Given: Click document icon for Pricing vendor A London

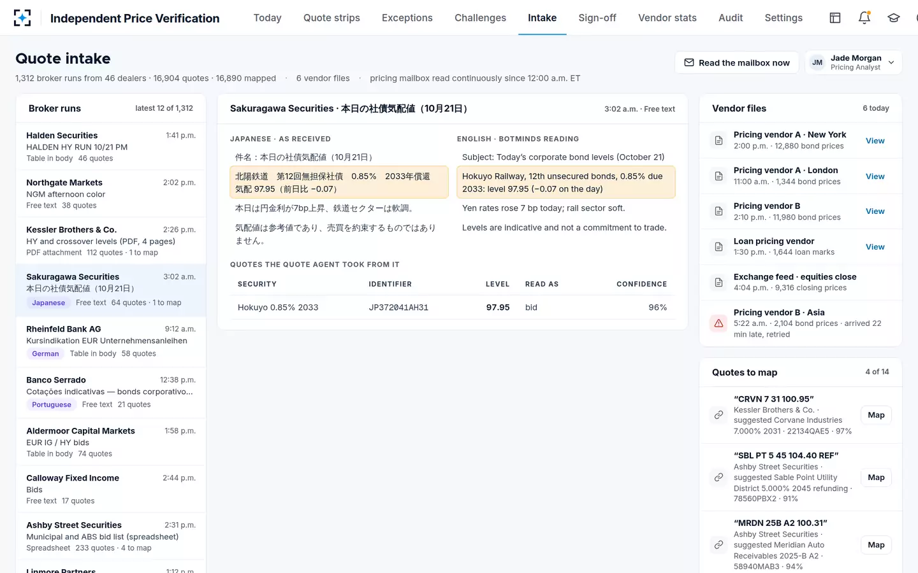Looking at the screenshot, I should point(718,176).
